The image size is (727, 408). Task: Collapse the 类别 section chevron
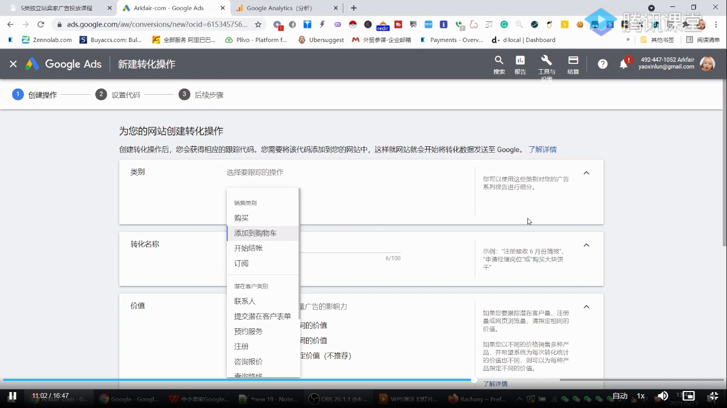coord(586,172)
